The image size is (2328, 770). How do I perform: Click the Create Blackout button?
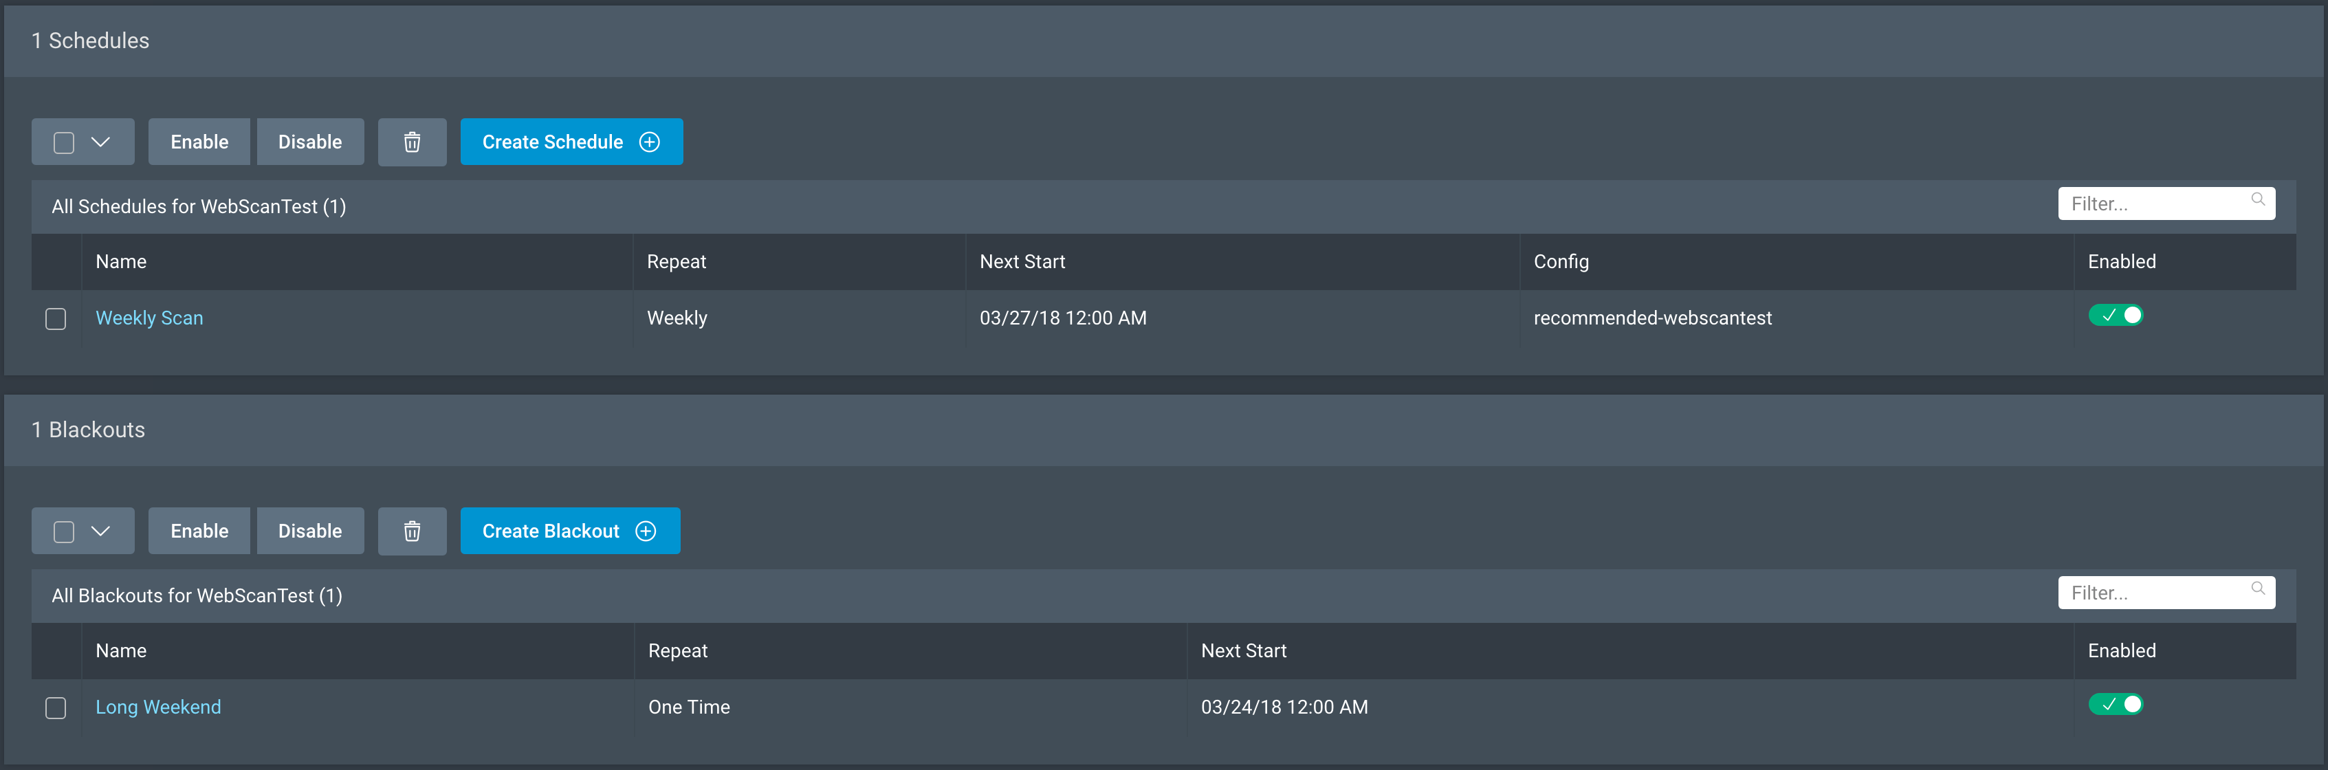(569, 531)
